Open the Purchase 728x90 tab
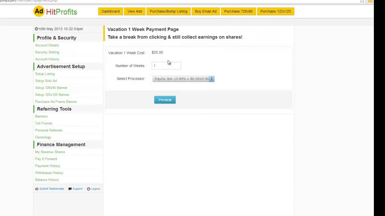This screenshot has height=216, width=385. [x=238, y=11]
